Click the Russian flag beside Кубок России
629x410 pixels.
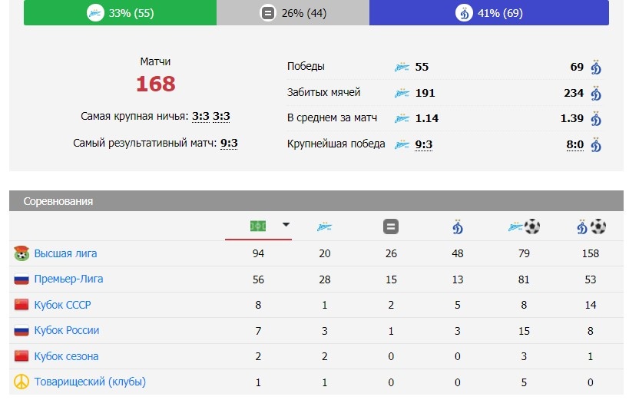tap(22, 331)
